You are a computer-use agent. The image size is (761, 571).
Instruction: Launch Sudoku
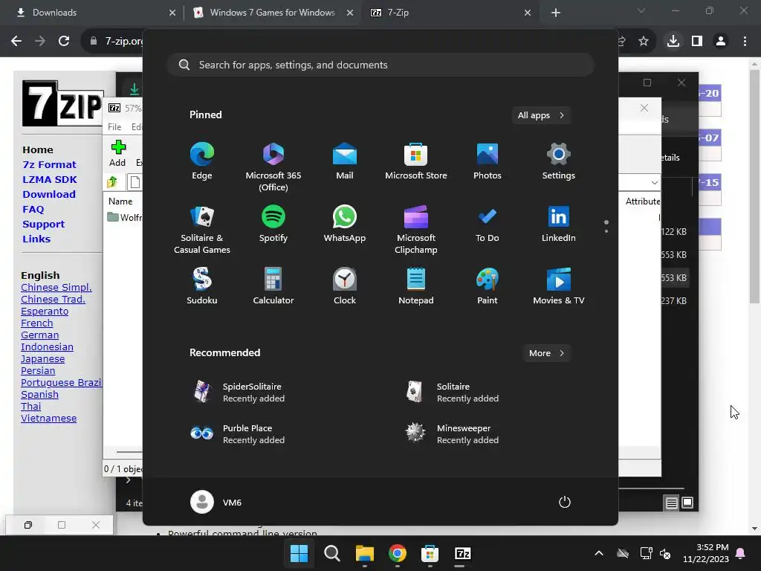(202, 286)
